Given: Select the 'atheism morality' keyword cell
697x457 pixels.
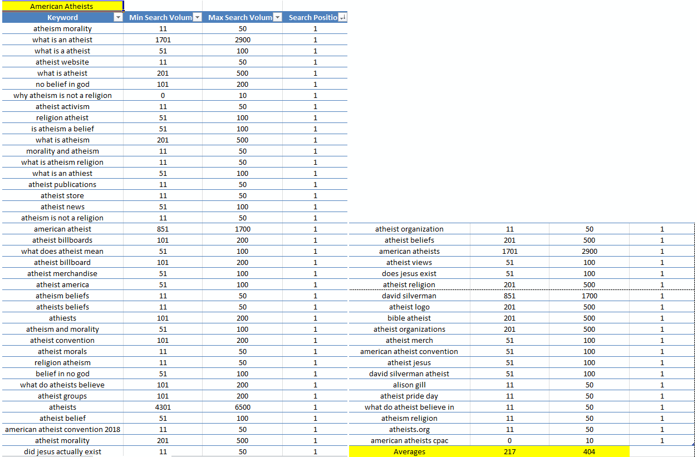Looking at the screenshot, I should [62, 28].
